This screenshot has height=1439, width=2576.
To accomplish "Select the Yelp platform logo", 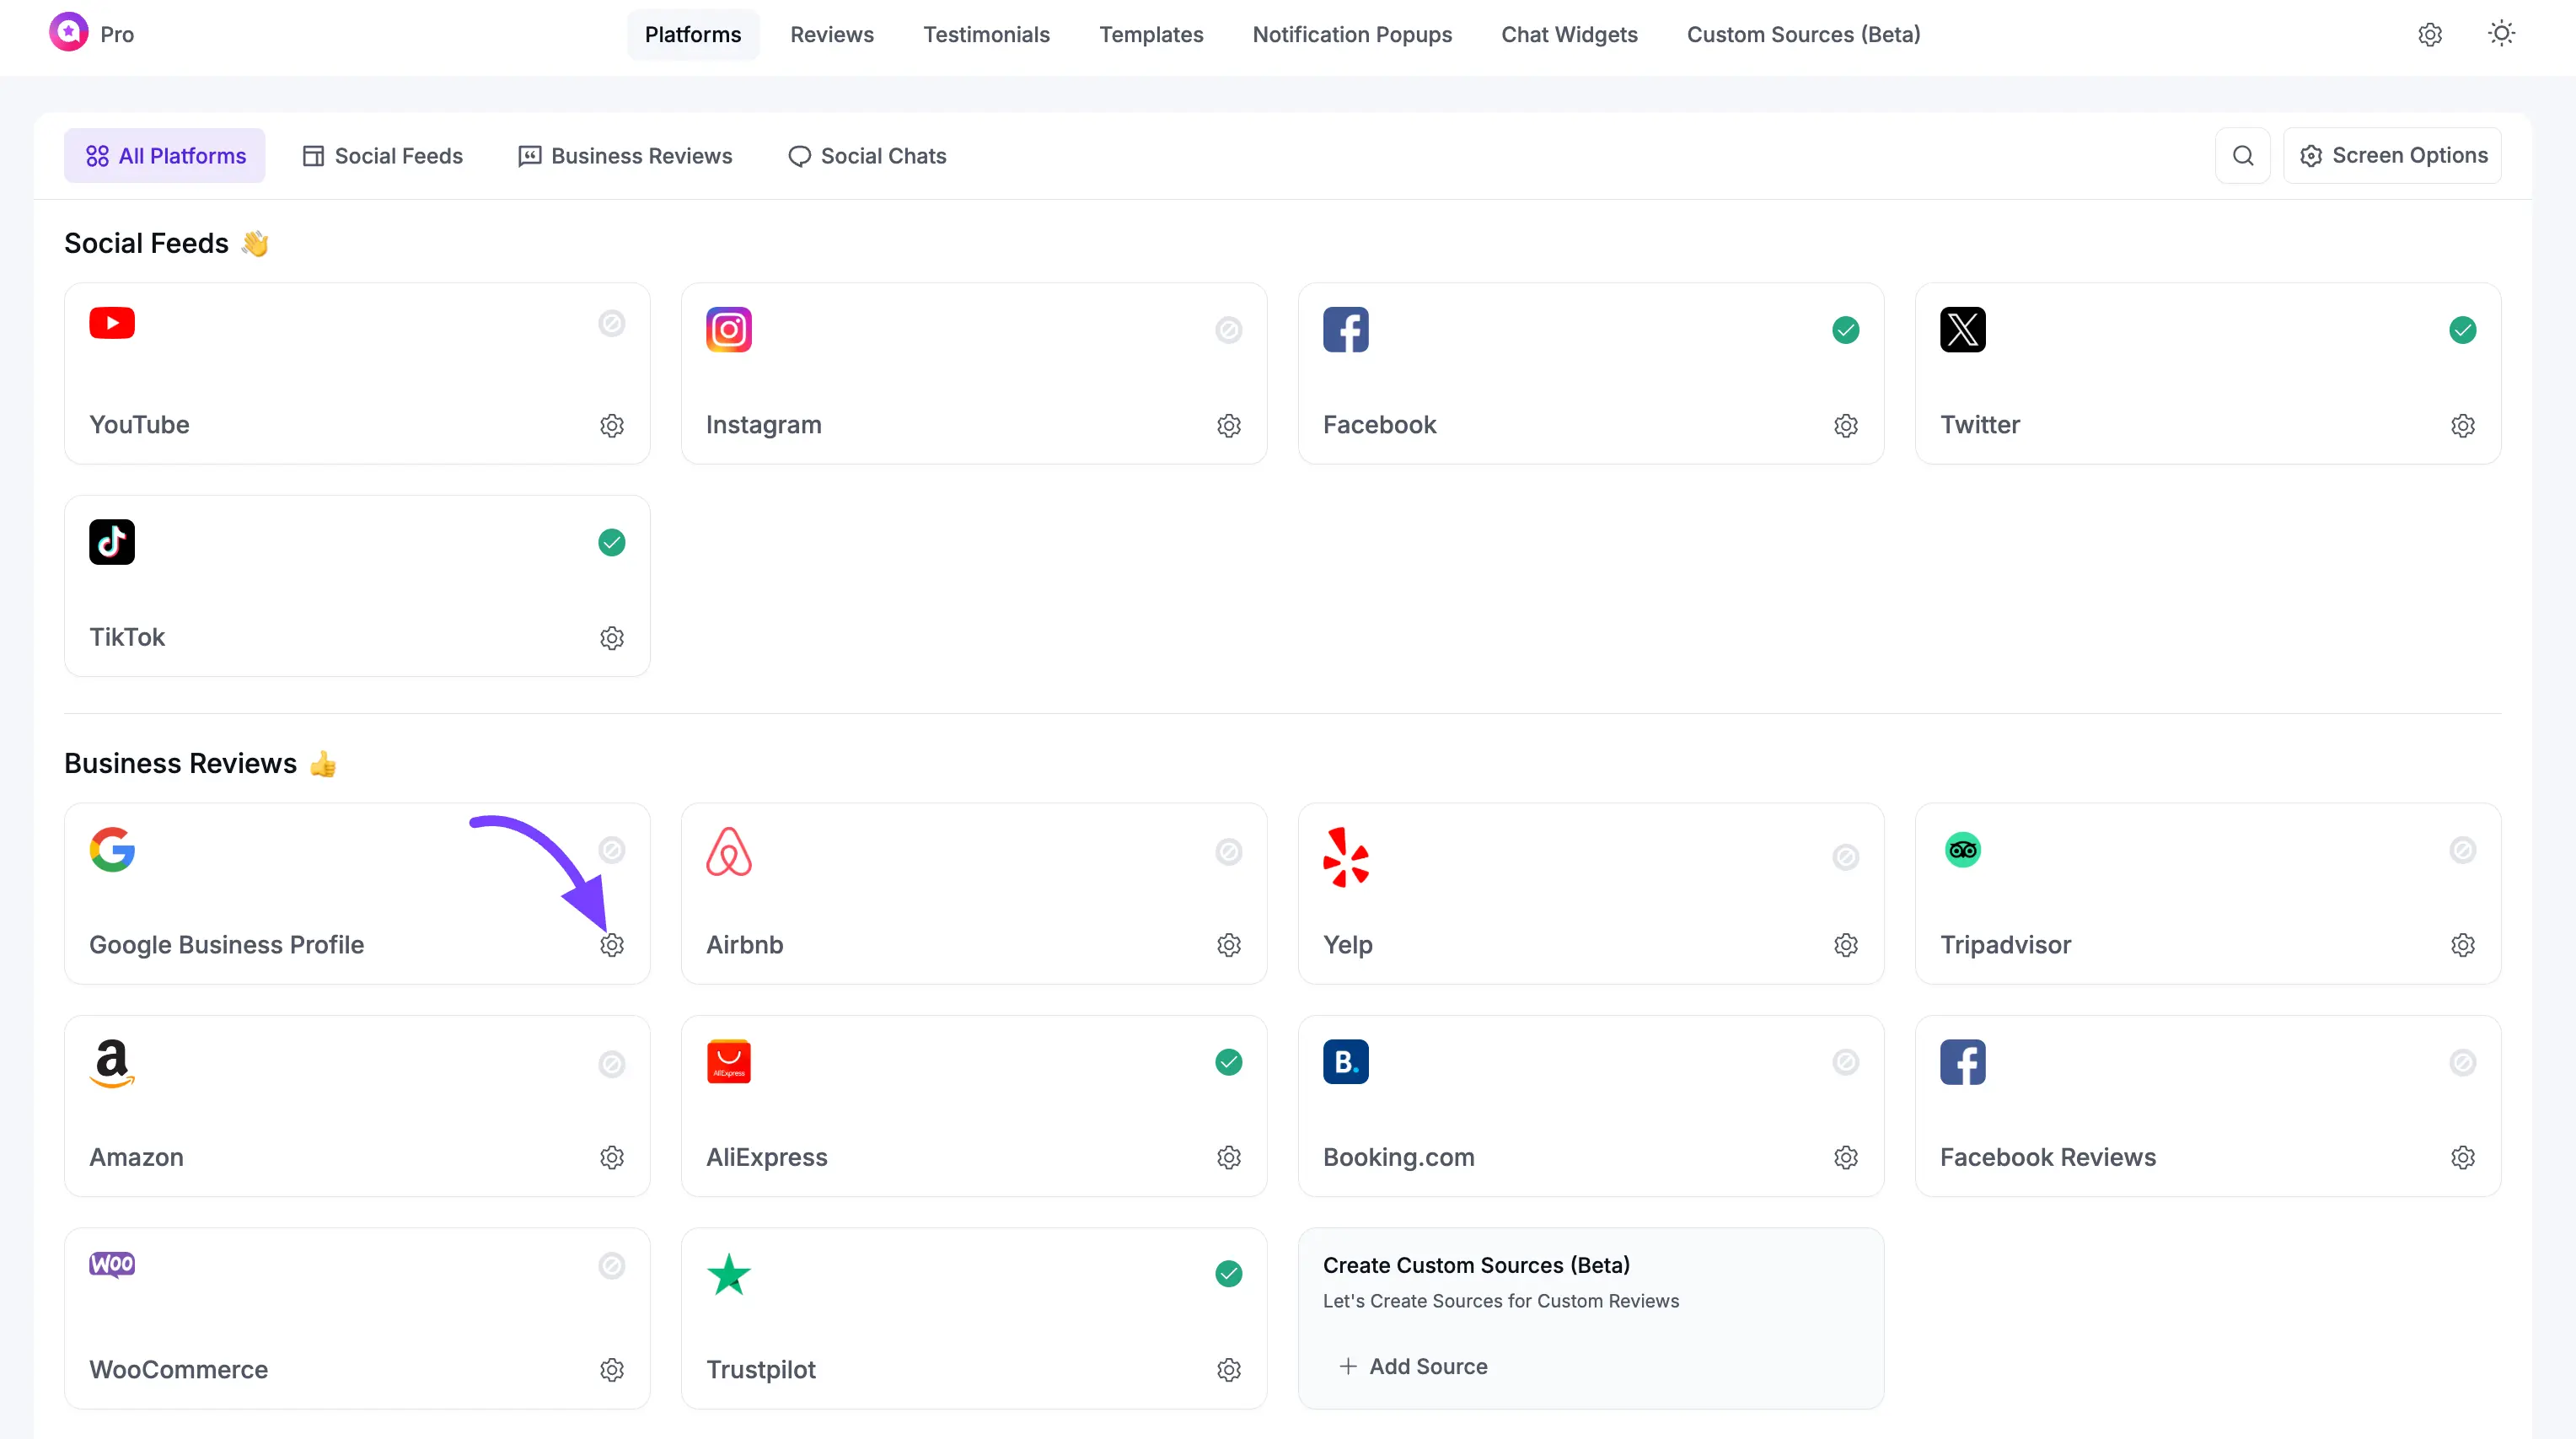I will click(1345, 857).
